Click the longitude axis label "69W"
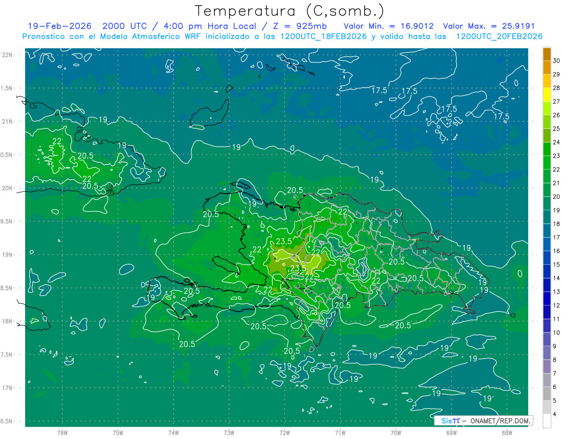Image resolution: width=569 pixels, height=439 pixels. [451, 432]
